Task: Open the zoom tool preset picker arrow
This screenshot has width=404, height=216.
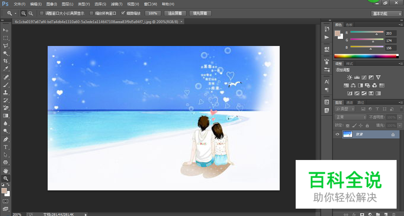Action: point(15,14)
